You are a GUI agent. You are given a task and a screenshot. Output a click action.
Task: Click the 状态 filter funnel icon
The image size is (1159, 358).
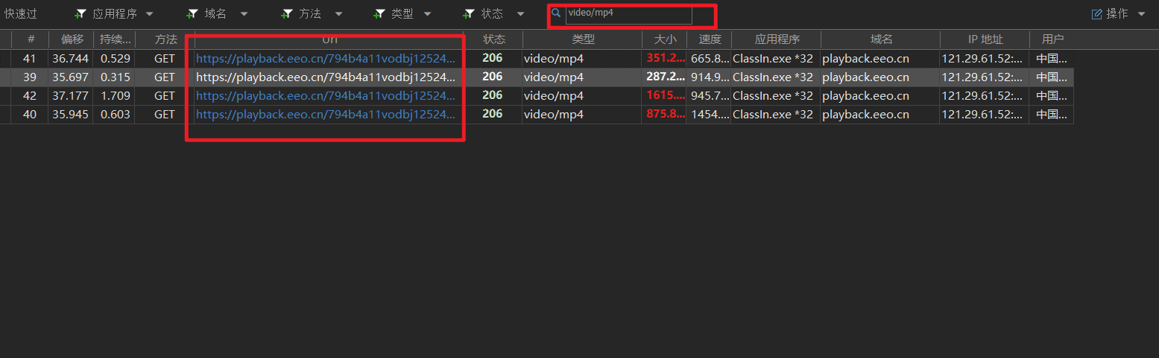pyautogui.click(x=469, y=14)
